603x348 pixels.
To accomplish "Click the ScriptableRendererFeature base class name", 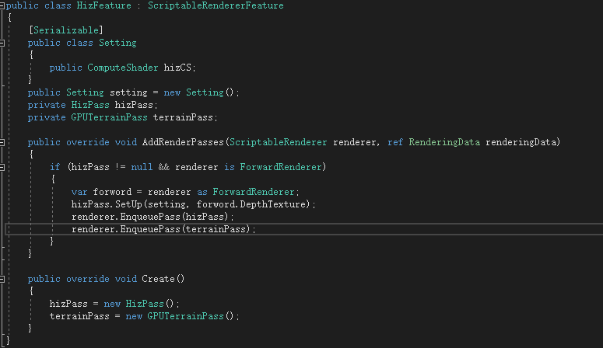I will 216,5.
